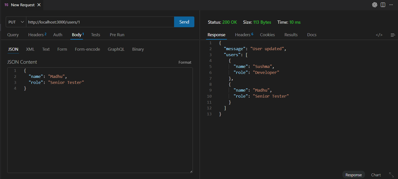Open the code snippet generator icon
This screenshot has width=398, height=179.
[x=379, y=35]
